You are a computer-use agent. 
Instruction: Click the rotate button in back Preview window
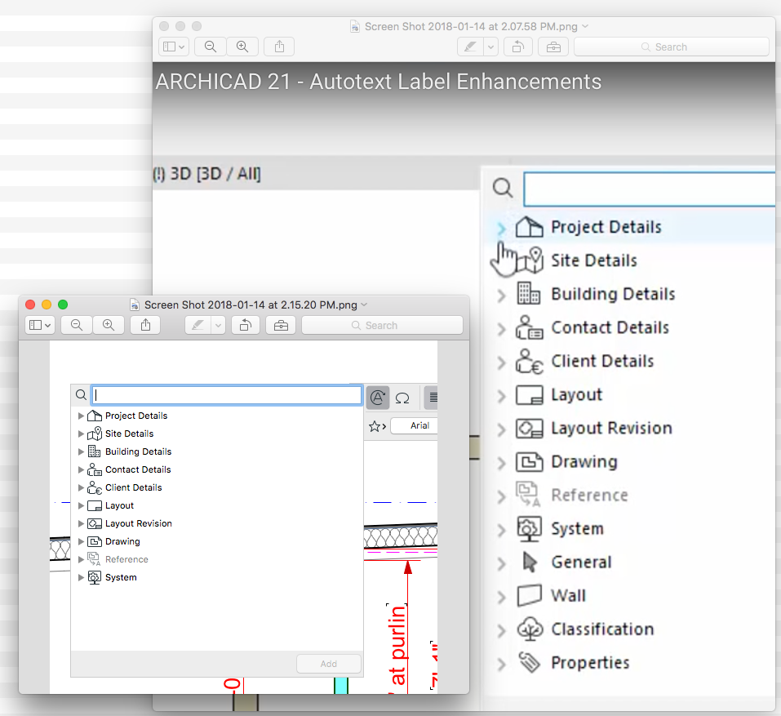(x=518, y=47)
